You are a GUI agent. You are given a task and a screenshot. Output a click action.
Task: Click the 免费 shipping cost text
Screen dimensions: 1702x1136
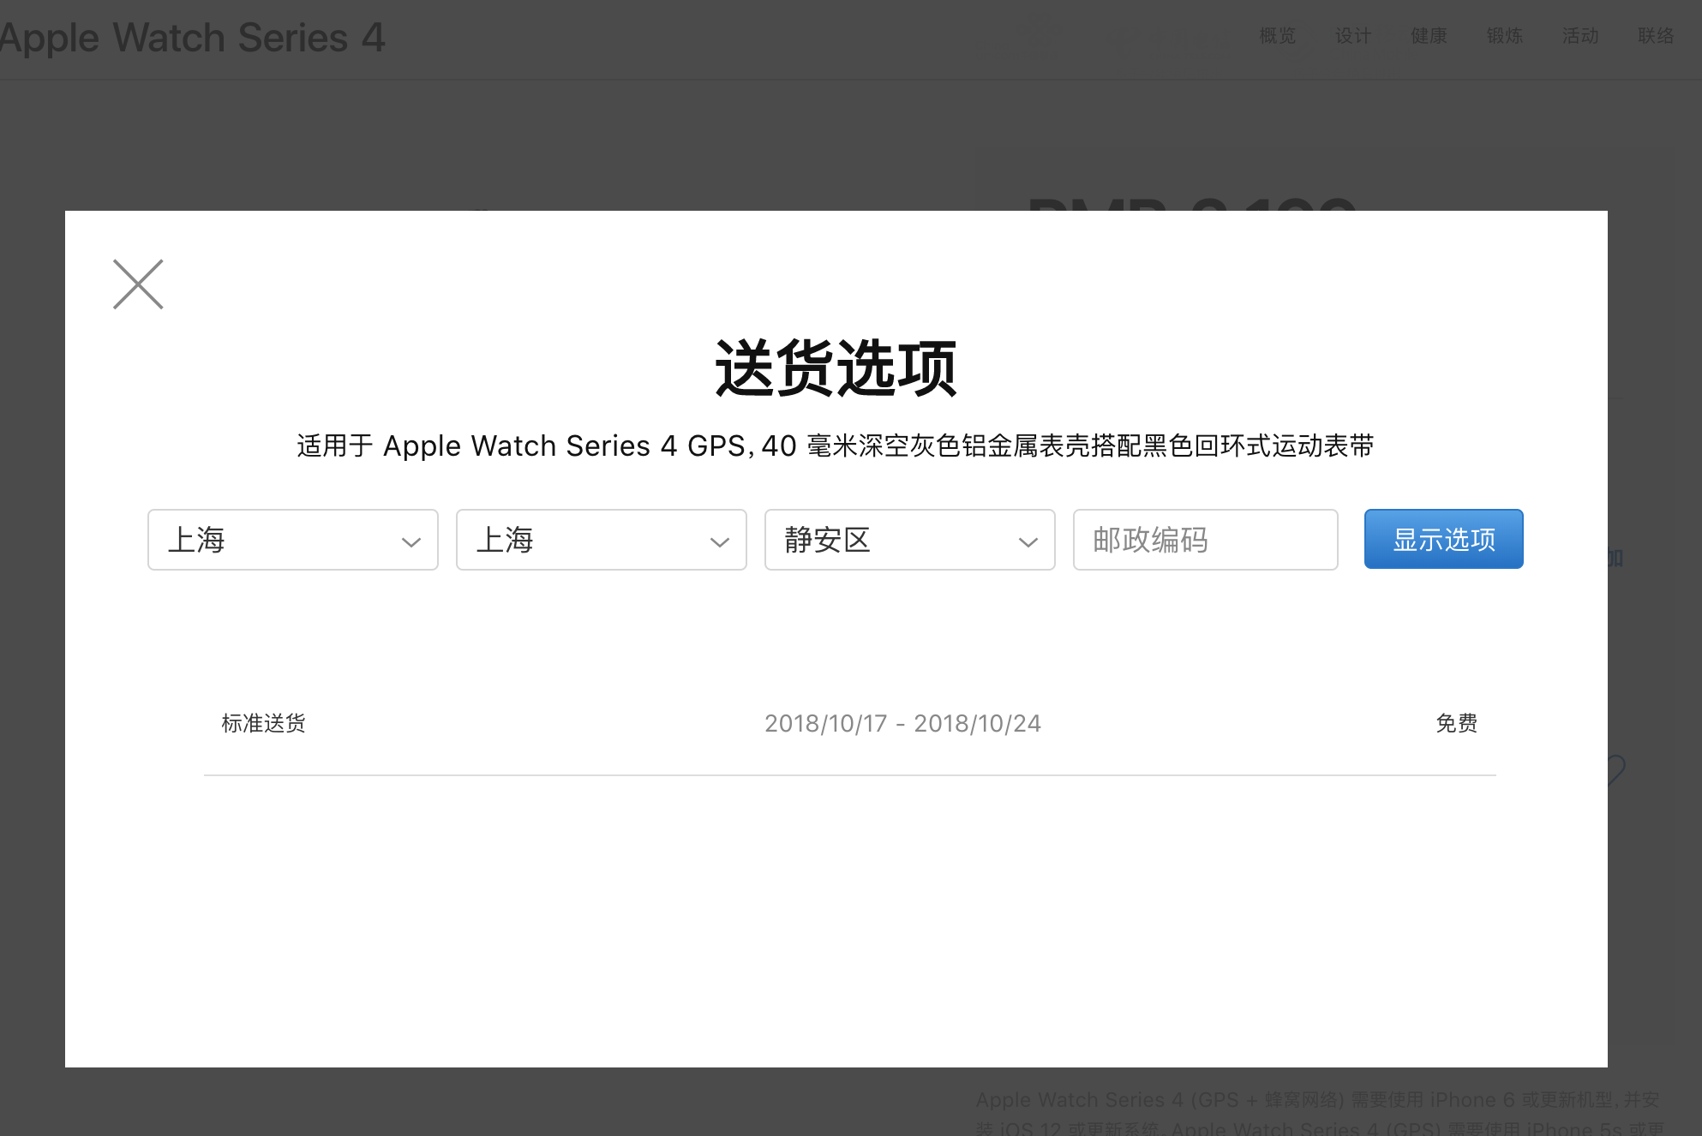[x=1456, y=724]
